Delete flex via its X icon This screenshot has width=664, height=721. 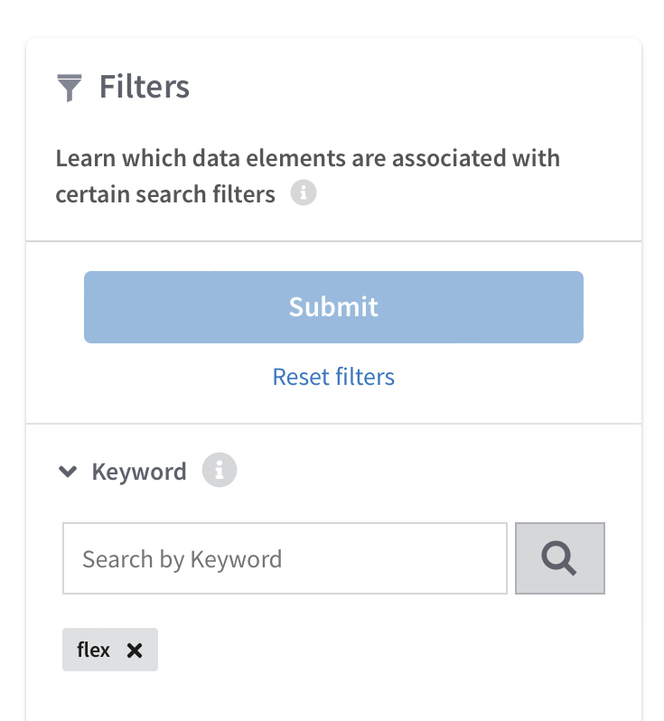coord(135,650)
